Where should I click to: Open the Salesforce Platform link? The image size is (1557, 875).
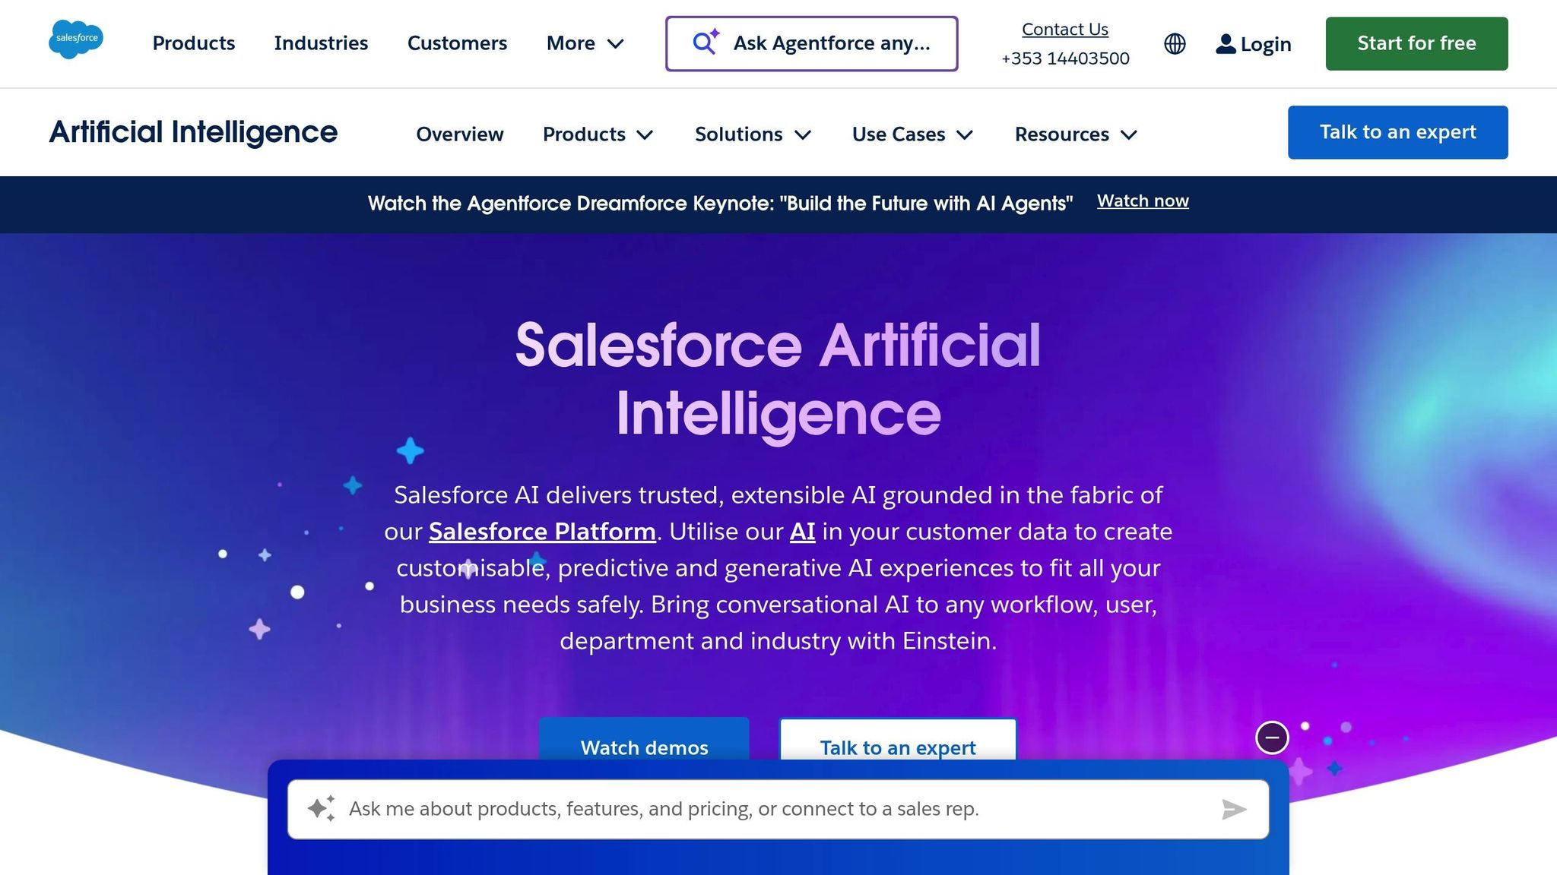click(543, 532)
